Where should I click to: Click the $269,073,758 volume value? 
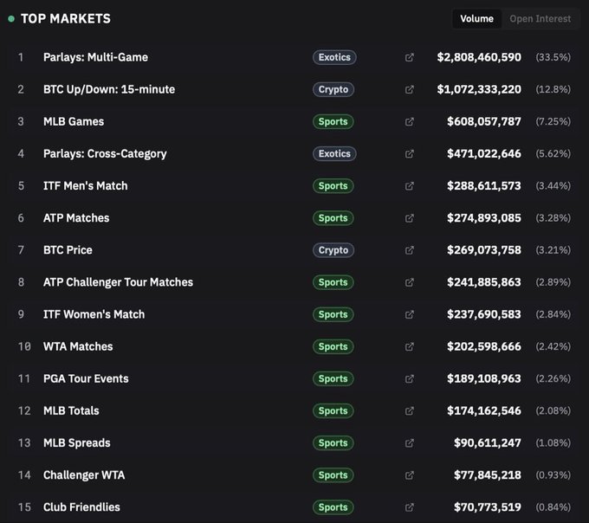tap(484, 250)
